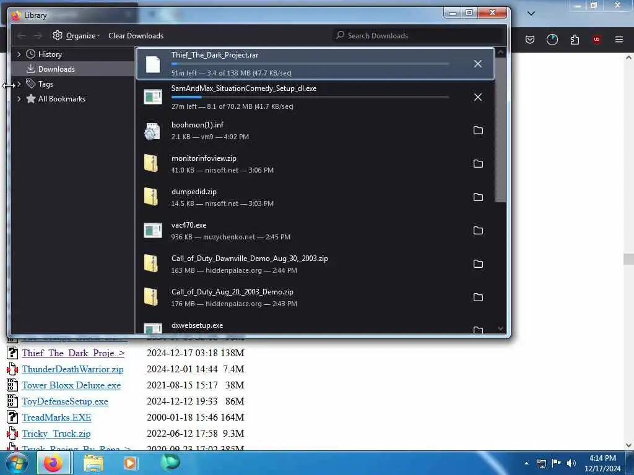Open Windows Explorer from the taskbar

93,463
